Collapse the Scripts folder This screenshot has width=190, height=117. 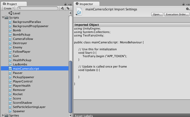coord(3,18)
